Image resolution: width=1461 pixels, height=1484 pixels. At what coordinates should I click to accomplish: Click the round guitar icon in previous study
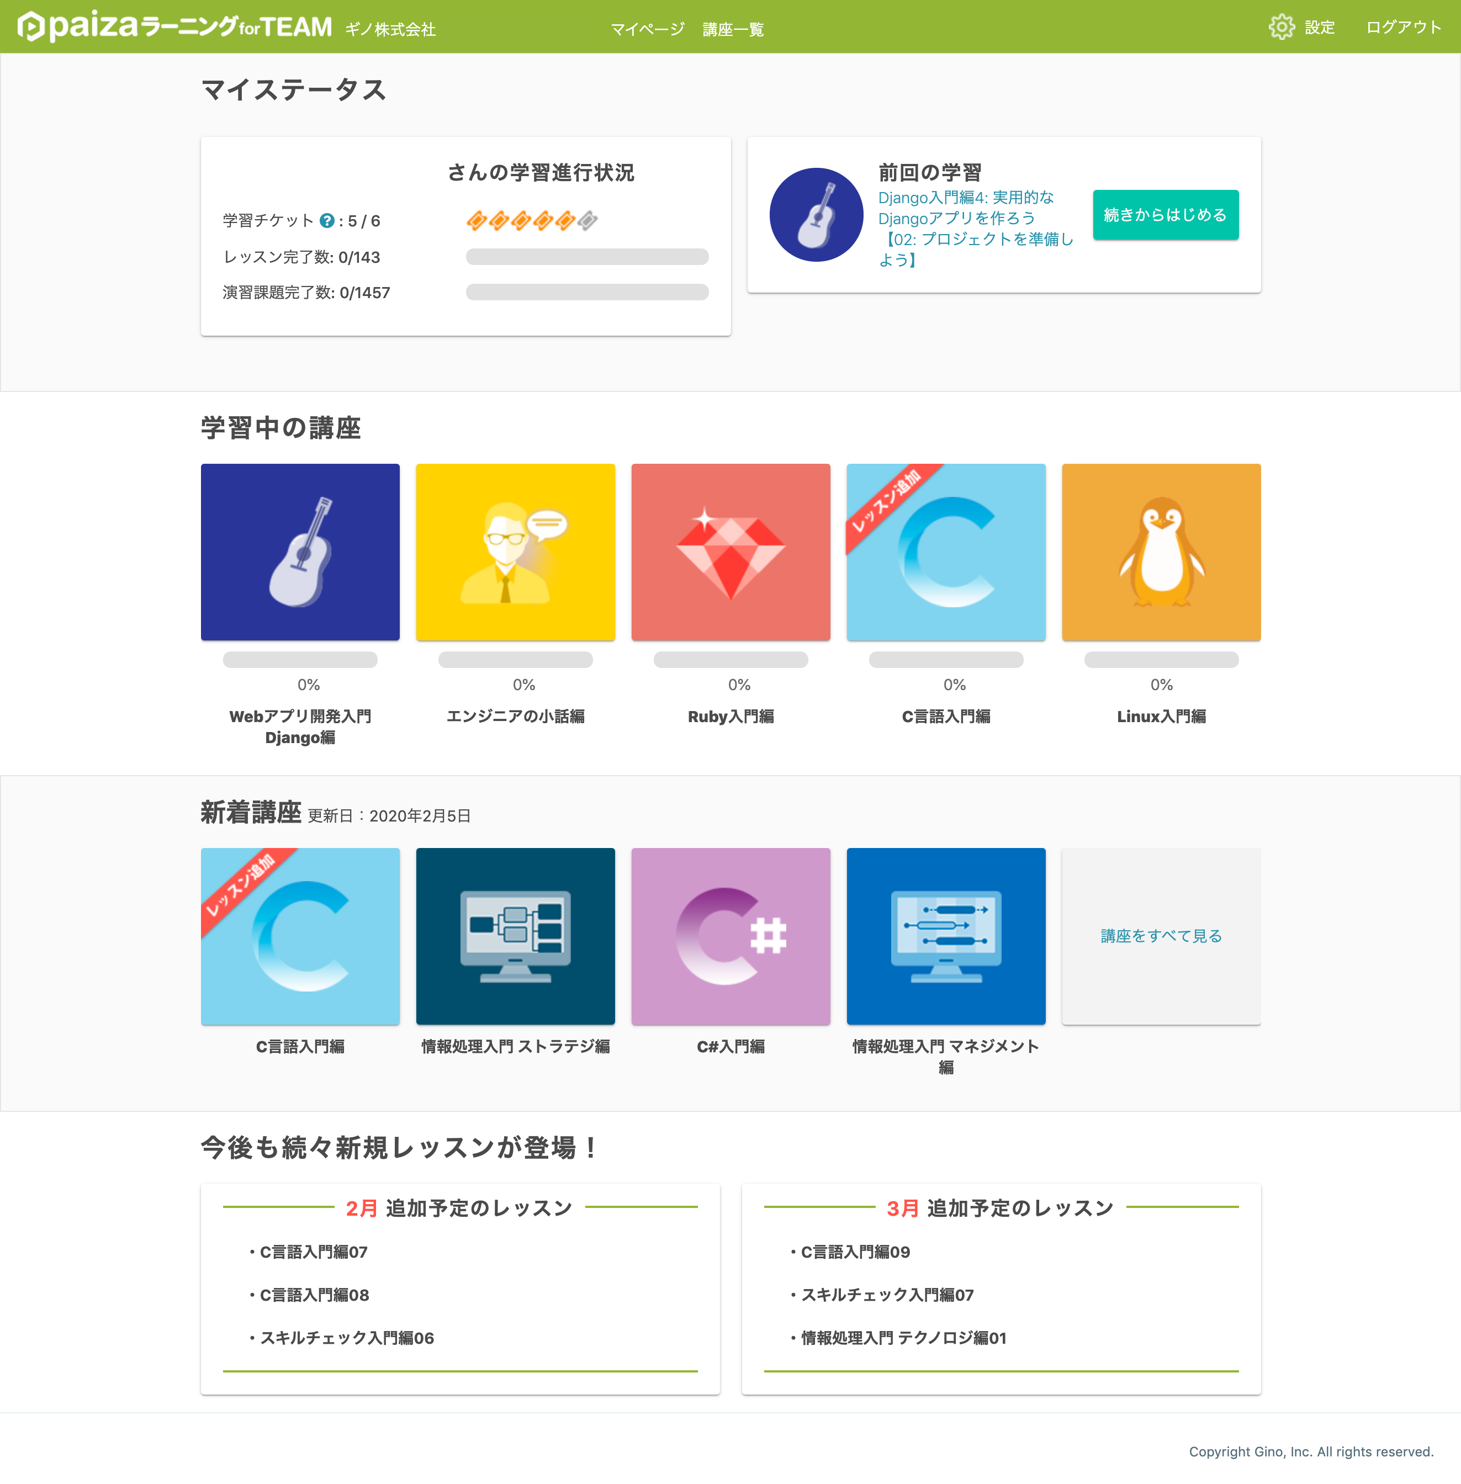pos(816,215)
